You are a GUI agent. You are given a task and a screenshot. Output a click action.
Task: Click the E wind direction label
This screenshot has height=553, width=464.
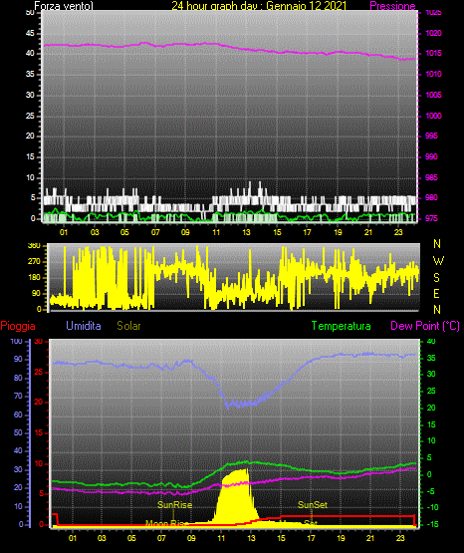(x=436, y=293)
